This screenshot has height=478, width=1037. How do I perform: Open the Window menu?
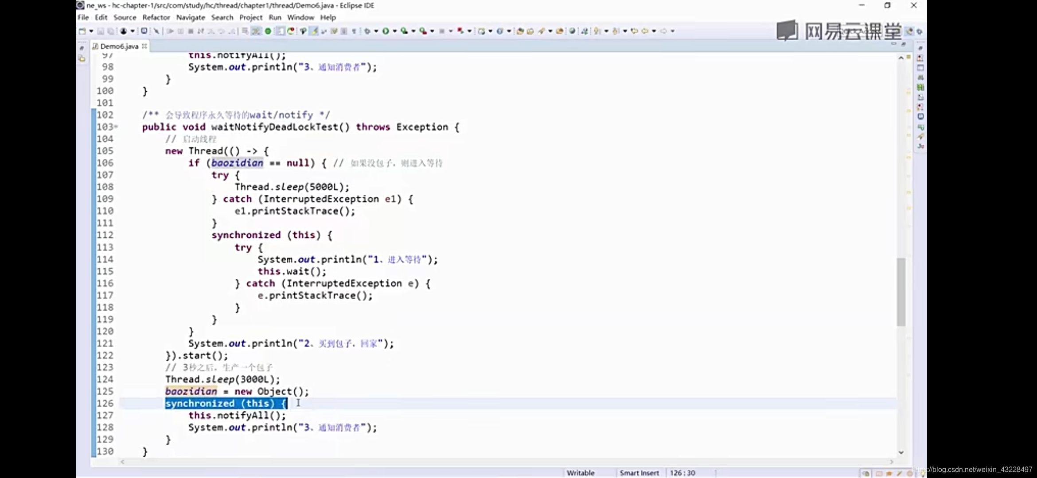300,17
